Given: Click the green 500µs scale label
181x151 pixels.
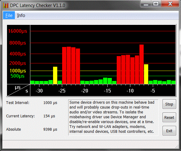Looking at the screenshot, I should 18,76.
